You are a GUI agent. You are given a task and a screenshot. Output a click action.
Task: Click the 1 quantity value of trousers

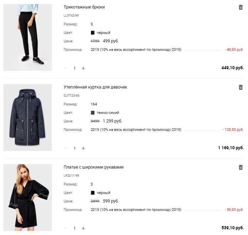click(74, 68)
